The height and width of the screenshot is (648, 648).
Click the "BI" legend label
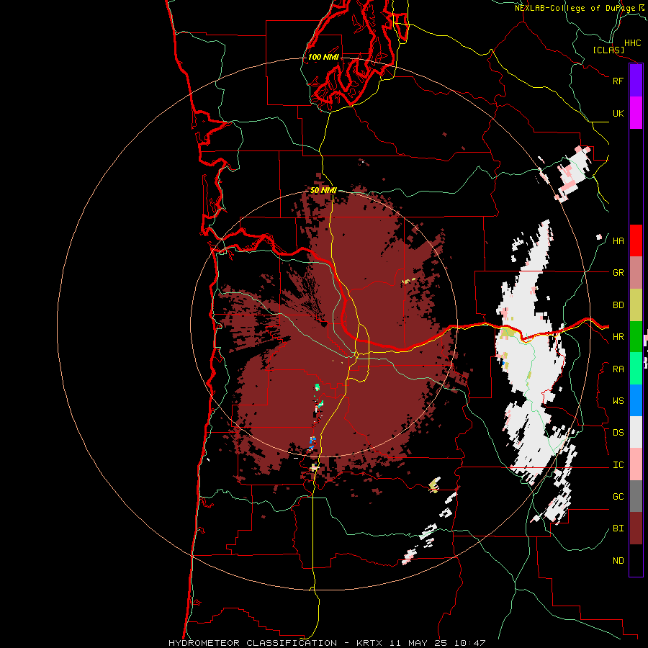tap(618, 528)
